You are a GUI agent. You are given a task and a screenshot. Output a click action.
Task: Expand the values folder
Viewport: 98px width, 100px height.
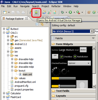pyautogui.click(x=12, y=78)
